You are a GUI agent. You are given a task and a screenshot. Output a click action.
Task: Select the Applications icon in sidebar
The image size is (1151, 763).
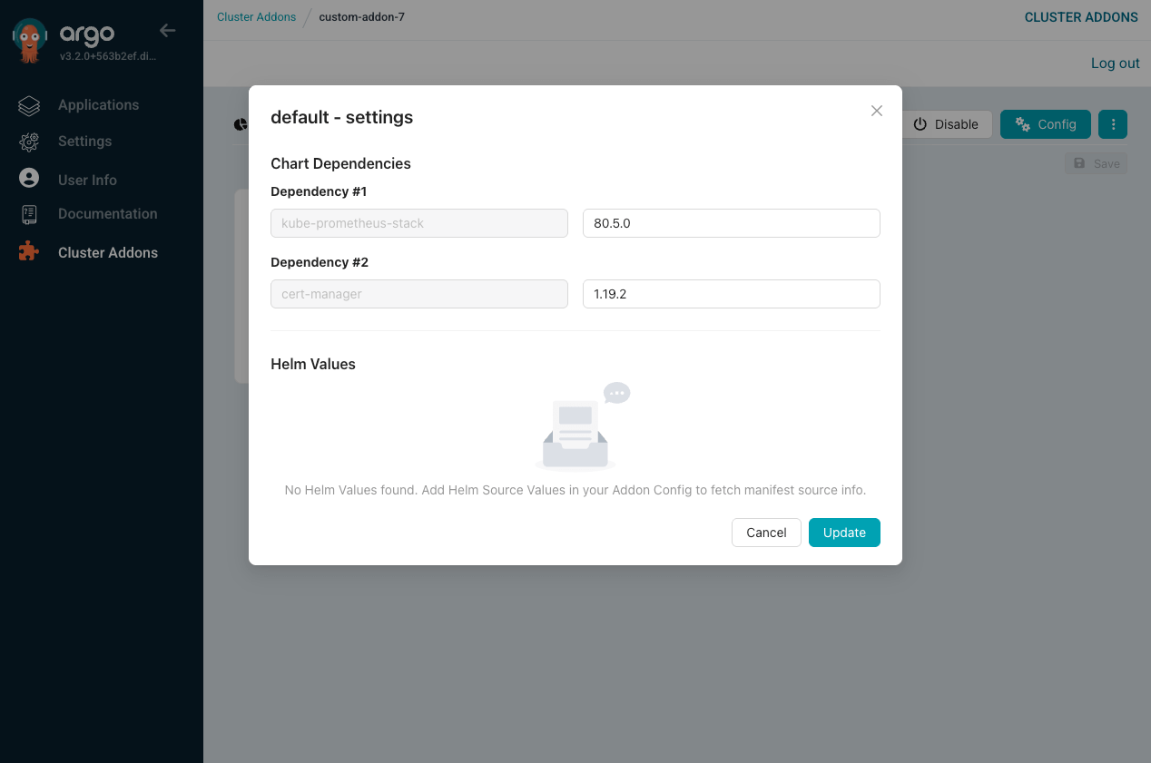point(28,105)
